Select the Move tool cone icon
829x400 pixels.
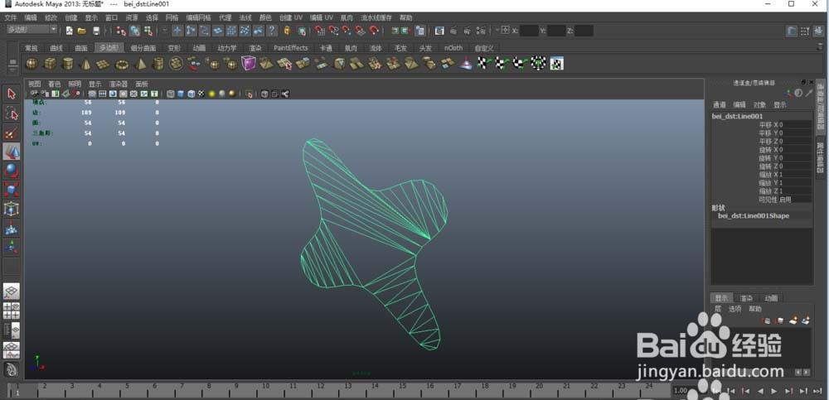[12, 152]
